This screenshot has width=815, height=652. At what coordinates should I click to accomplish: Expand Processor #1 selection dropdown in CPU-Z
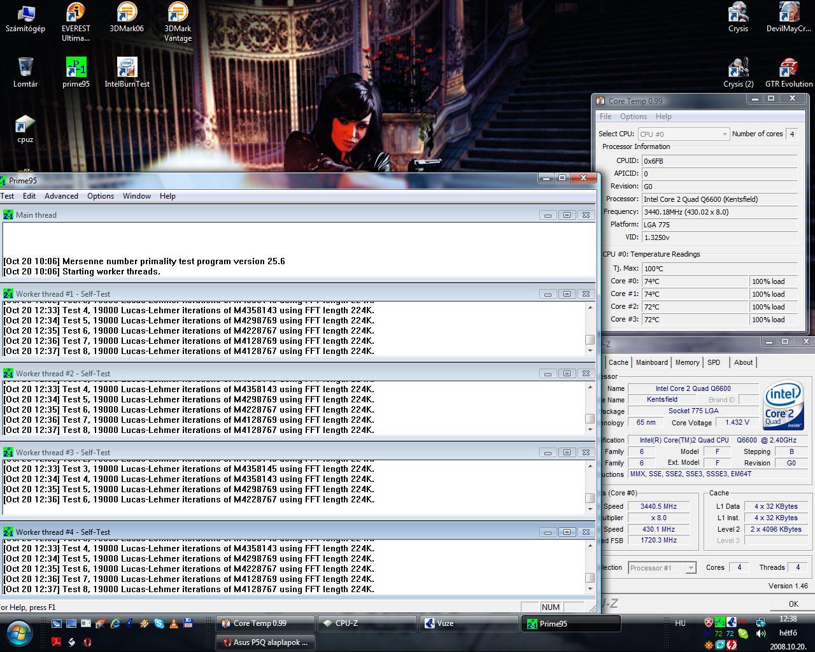pyautogui.click(x=690, y=568)
